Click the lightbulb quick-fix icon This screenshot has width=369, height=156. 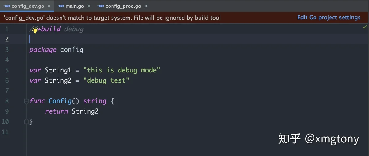tap(35, 30)
